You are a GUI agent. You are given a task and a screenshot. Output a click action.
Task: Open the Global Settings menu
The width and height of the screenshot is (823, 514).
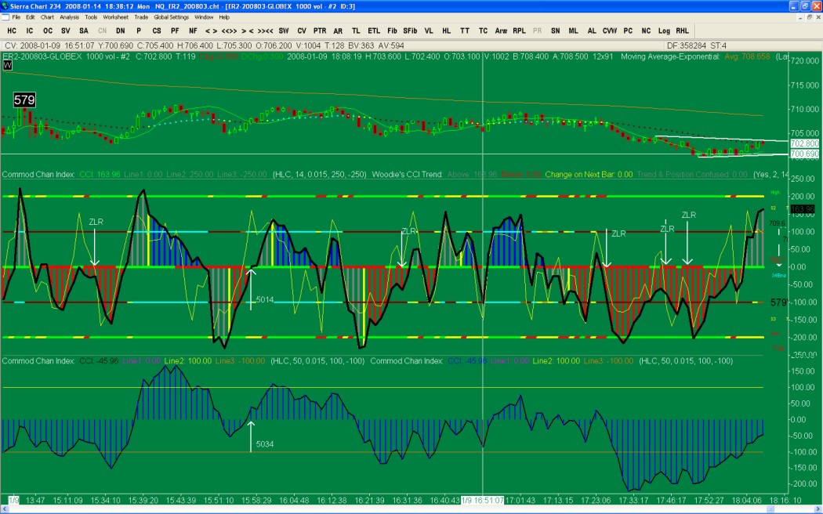point(171,17)
